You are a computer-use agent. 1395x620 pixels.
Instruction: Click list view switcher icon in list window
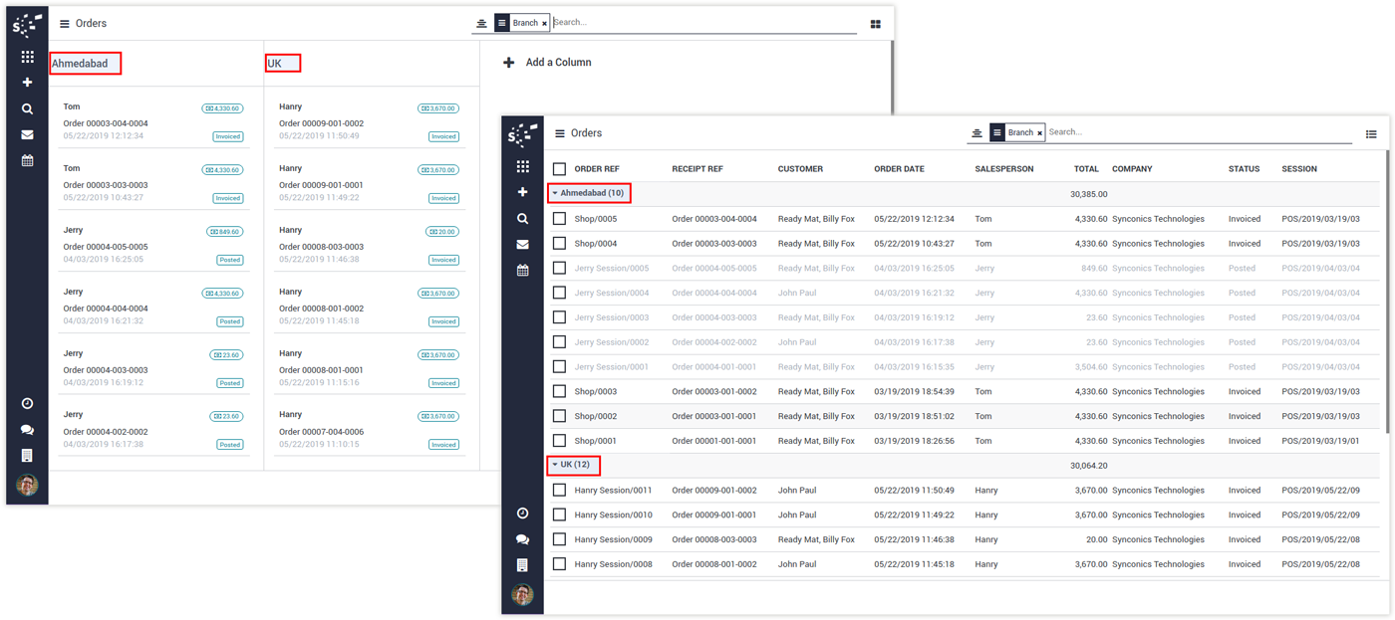(x=1371, y=133)
